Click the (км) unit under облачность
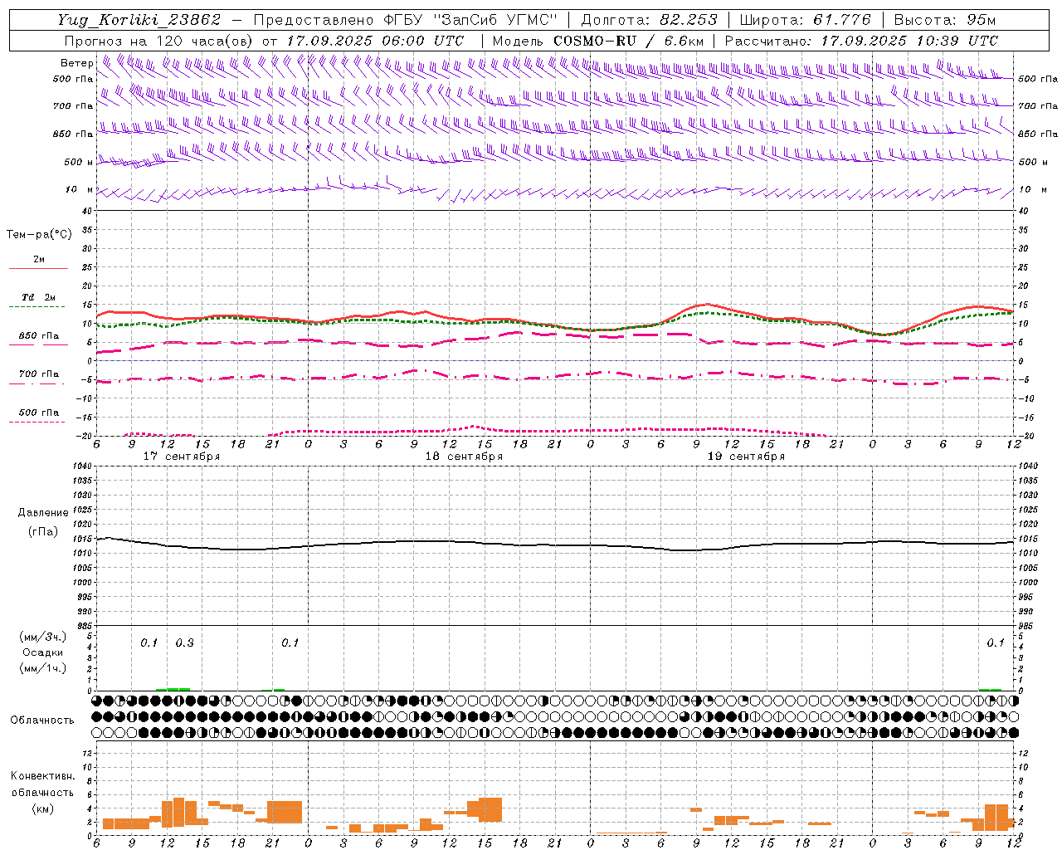1062x850 pixels. 42,808
